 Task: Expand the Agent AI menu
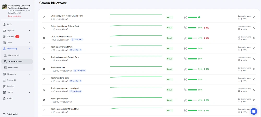[x=29, y=30]
